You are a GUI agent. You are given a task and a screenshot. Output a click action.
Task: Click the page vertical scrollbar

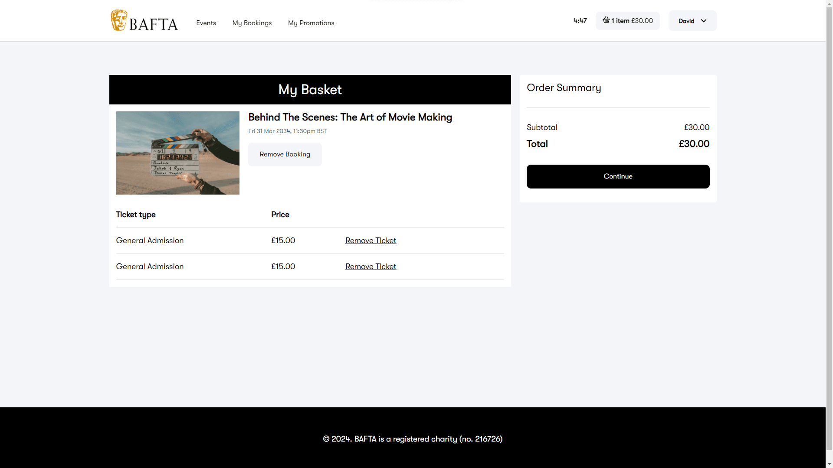coord(829,234)
